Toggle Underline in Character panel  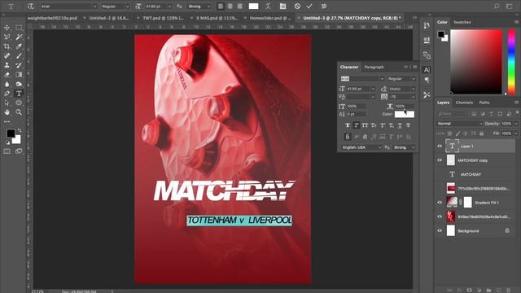pos(400,125)
